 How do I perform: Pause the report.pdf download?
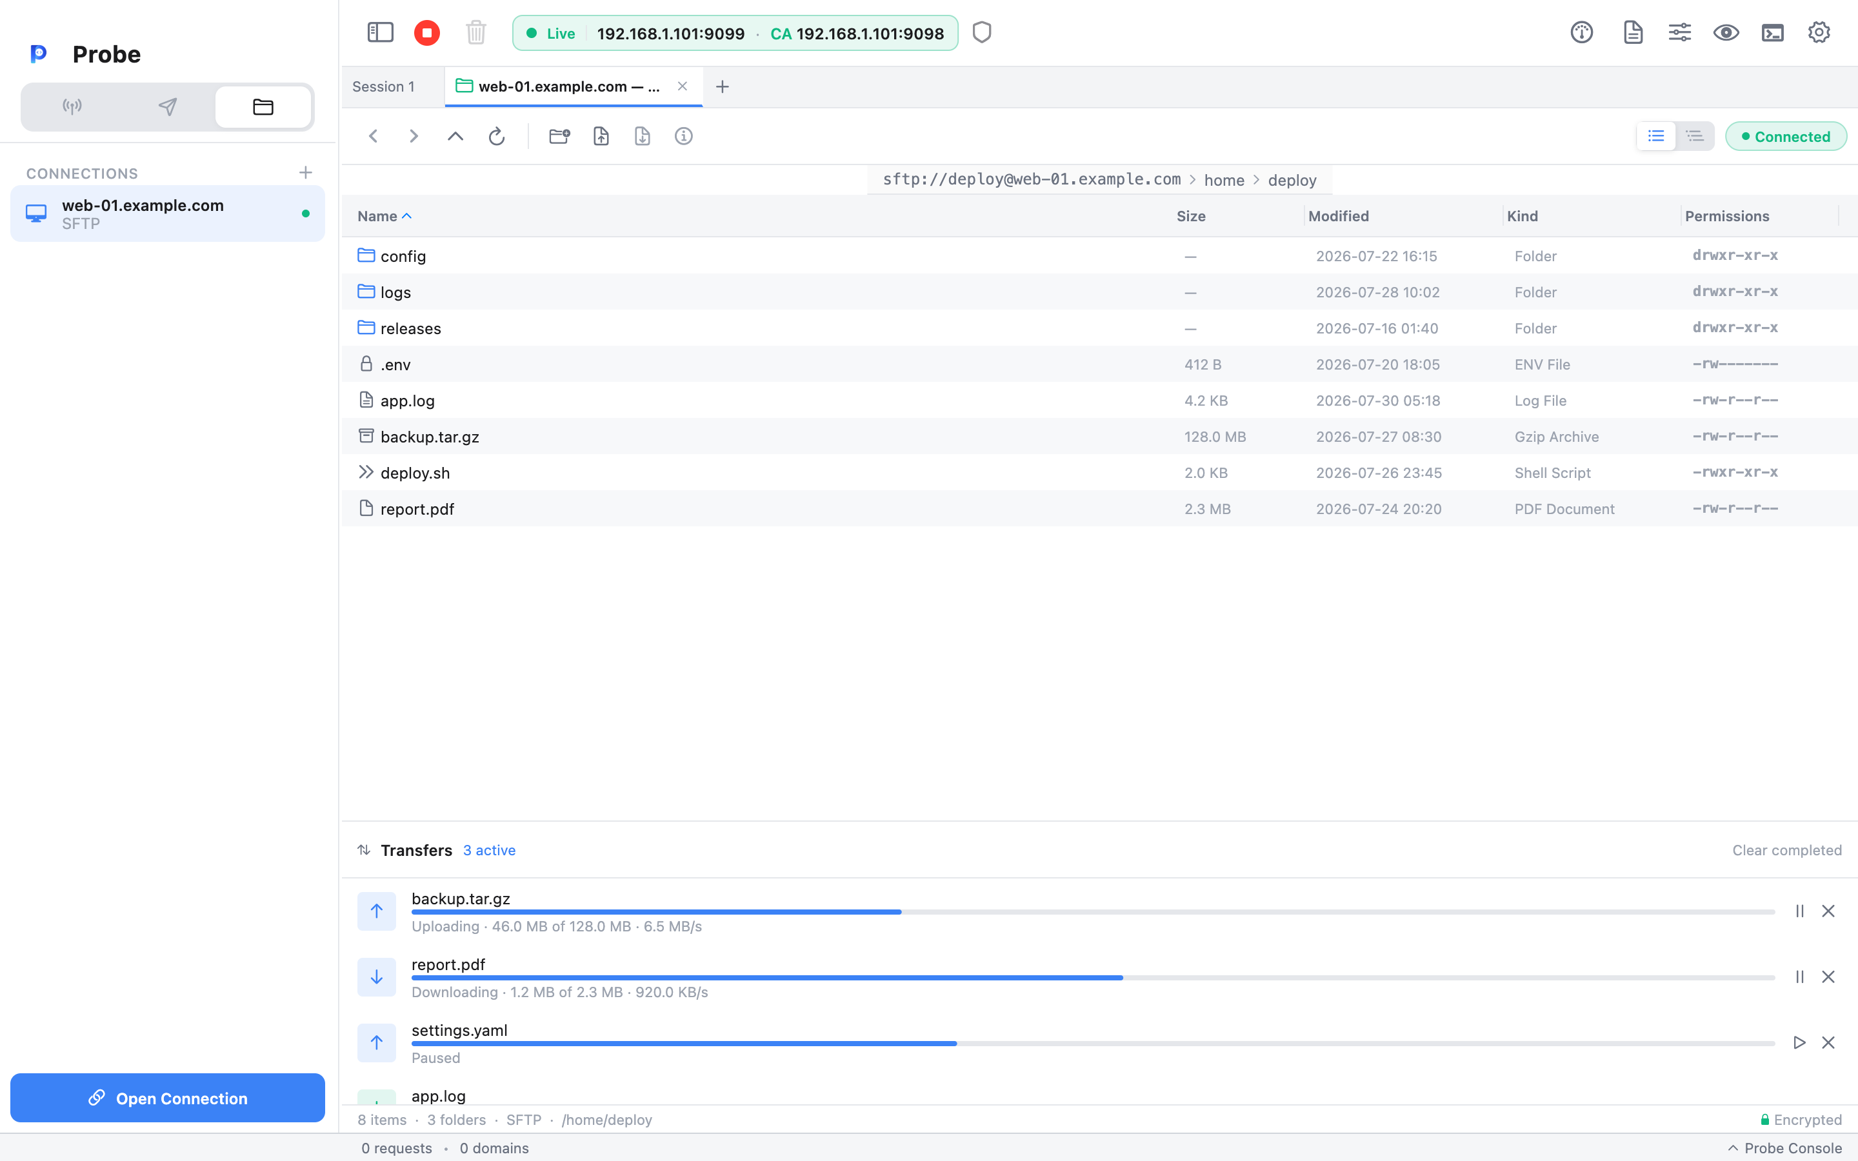(x=1799, y=977)
